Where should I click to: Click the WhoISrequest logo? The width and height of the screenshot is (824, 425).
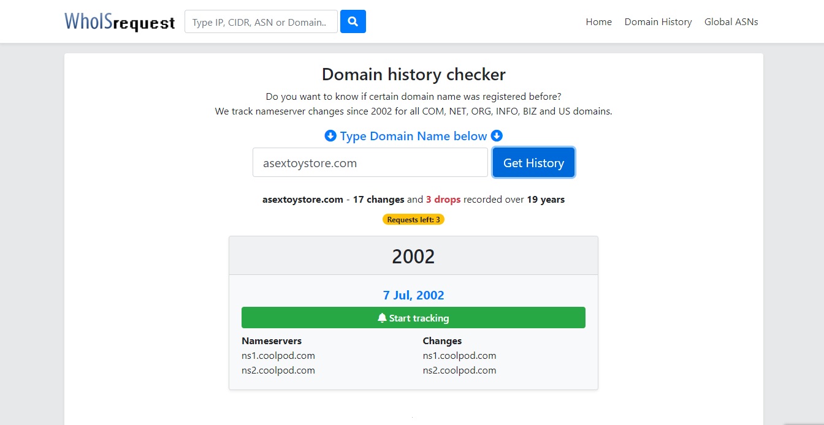pos(120,21)
